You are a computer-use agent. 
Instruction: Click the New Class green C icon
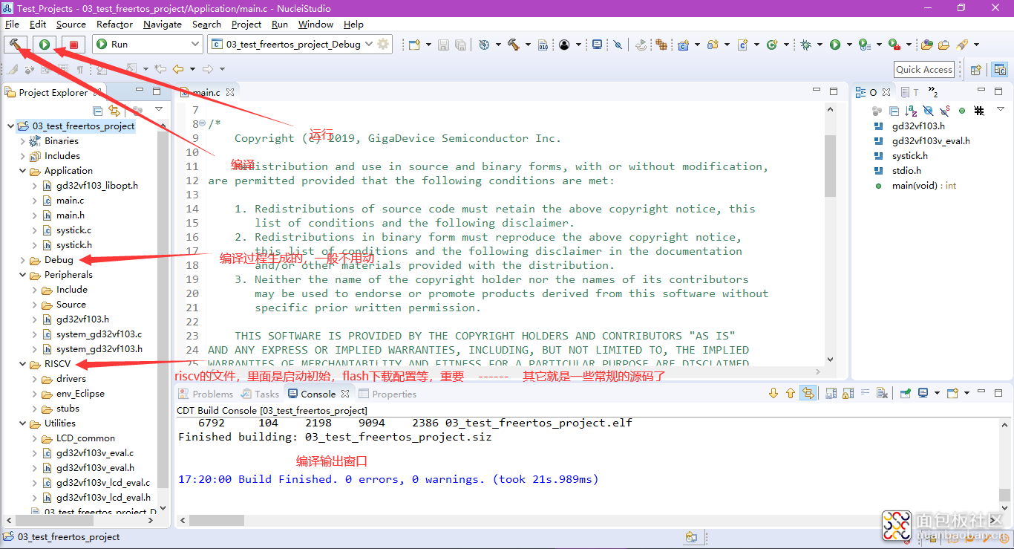771,45
